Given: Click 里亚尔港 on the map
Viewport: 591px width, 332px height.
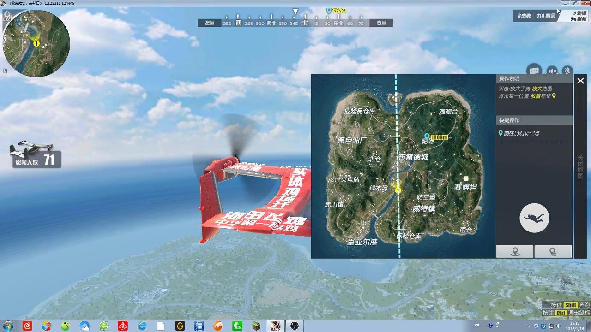Looking at the screenshot, I should click(362, 242).
